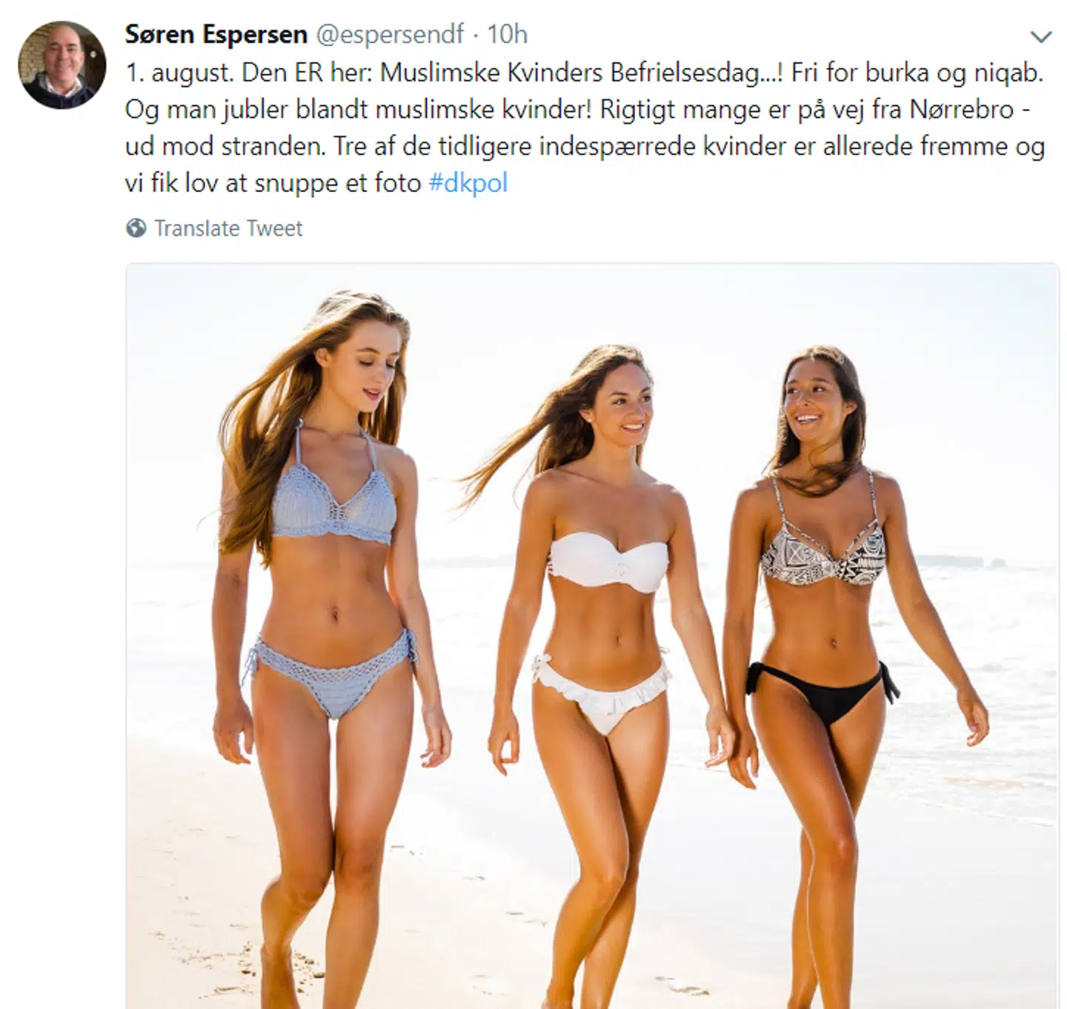The image size is (1067, 1009).
Task: Open the attached beach photo
Action: coord(591,635)
